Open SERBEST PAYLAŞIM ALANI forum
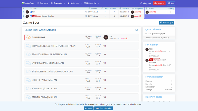This screenshot has height=111, width=198. (45, 80)
